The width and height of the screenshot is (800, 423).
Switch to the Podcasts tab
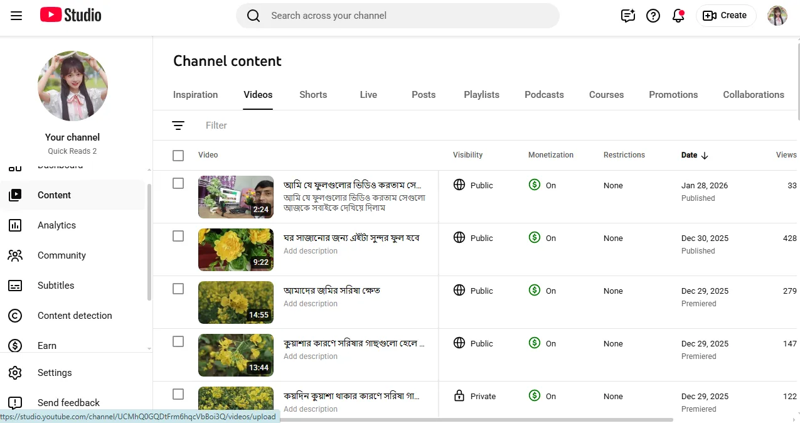pyautogui.click(x=544, y=95)
